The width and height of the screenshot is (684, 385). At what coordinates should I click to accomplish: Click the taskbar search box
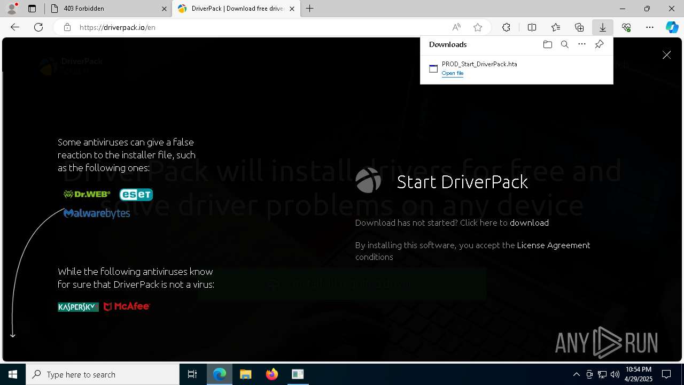pos(103,374)
